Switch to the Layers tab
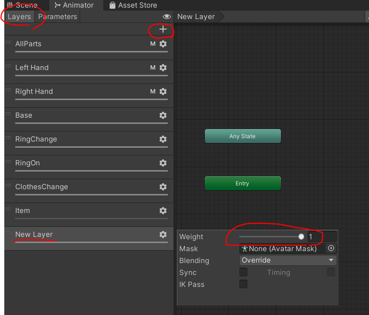Screen dimensions: 369x315 click(19, 17)
